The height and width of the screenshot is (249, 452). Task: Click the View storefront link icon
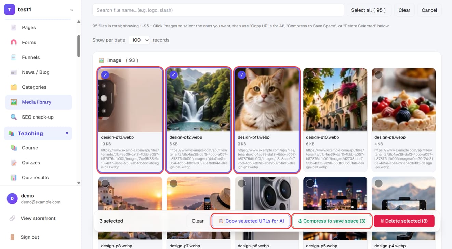click(x=12, y=218)
